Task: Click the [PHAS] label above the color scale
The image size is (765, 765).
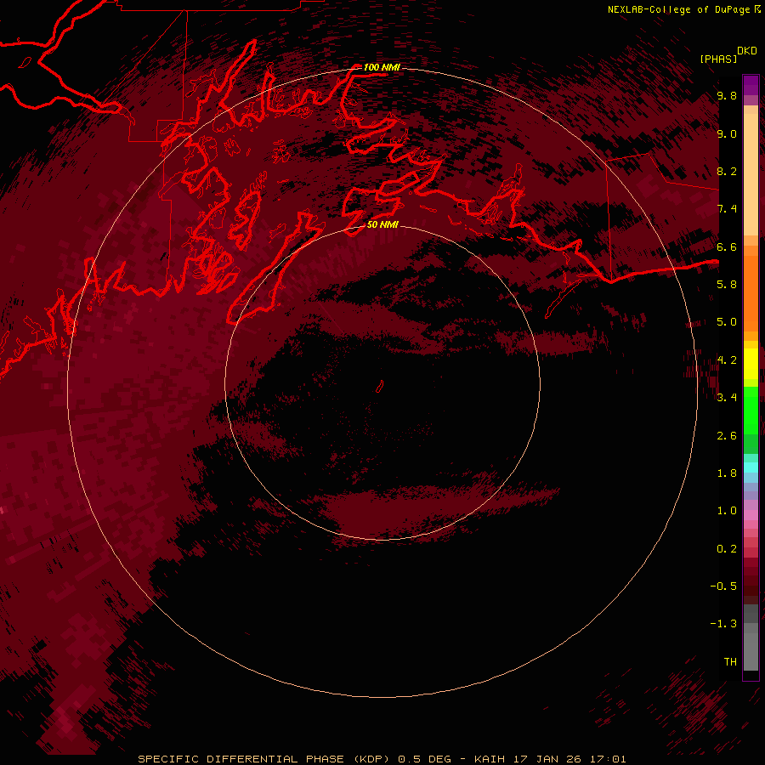Action: pyautogui.click(x=718, y=59)
